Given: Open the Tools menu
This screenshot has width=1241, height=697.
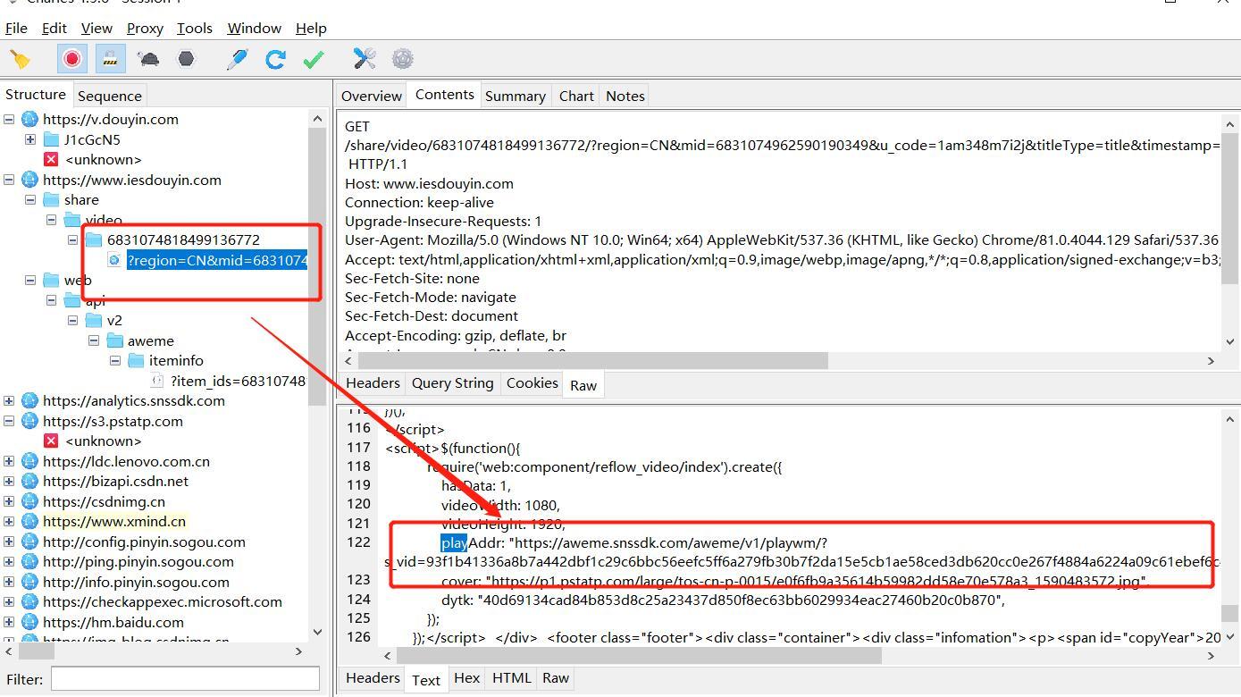Looking at the screenshot, I should (x=195, y=28).
